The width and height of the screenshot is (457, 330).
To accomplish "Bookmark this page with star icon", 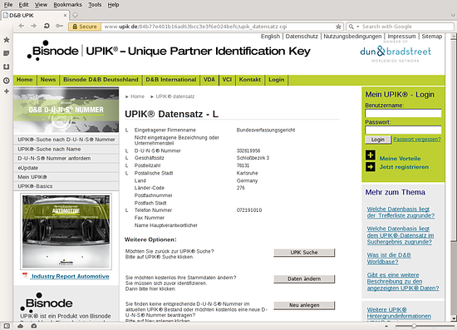I will (x=338, y=27).
